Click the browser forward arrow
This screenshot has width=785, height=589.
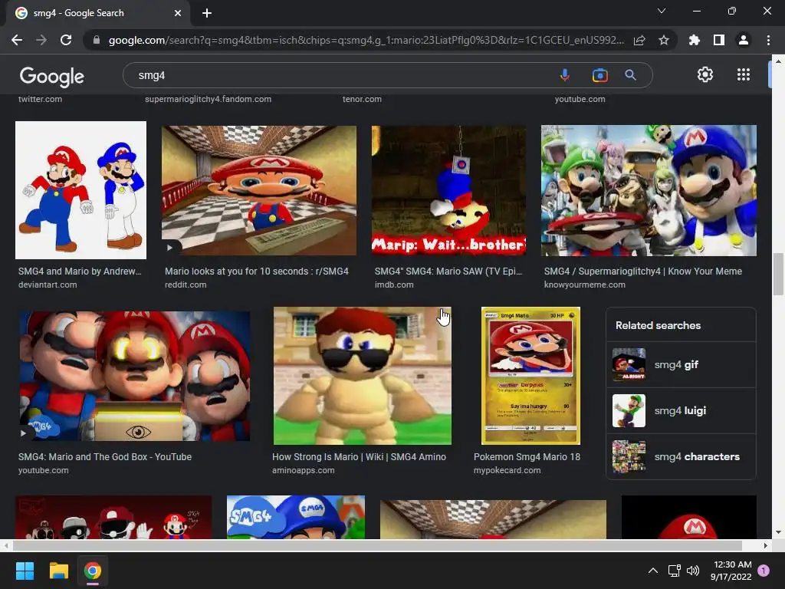pos(41,40)
